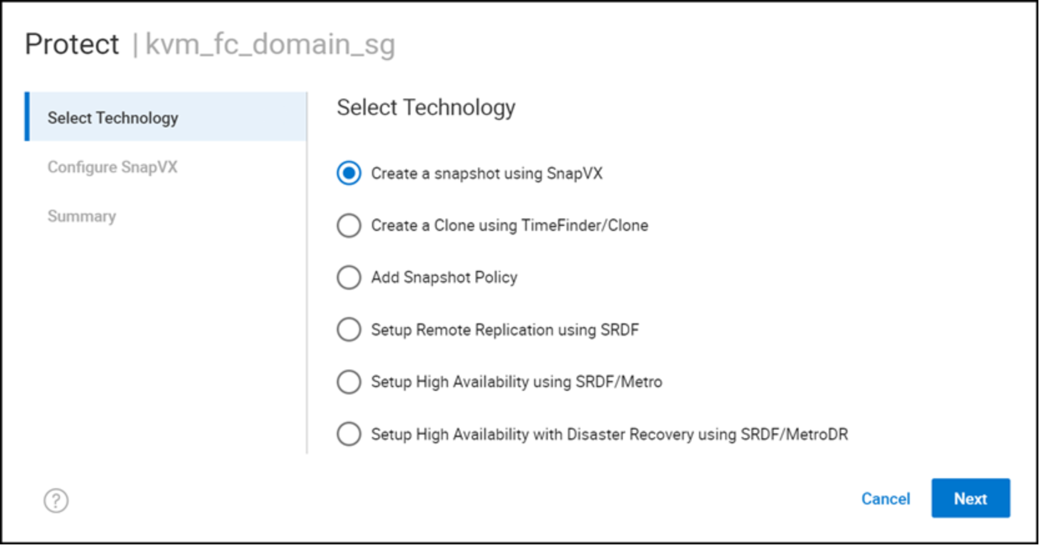Image resolution: width=1039 pixels, height=545 pixels.
Task: Click the Next button
Action: (970, 498)
